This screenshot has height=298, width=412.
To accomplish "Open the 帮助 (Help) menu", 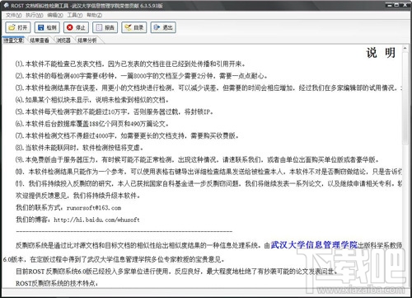I will pos(95,15).
